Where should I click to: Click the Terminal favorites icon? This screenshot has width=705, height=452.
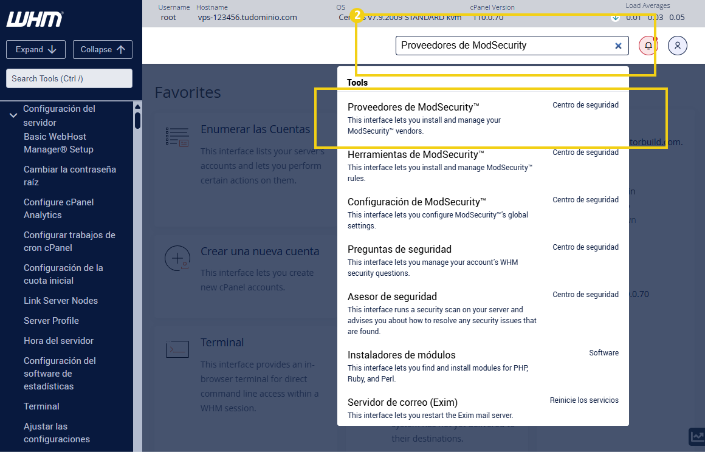point(177,349)
